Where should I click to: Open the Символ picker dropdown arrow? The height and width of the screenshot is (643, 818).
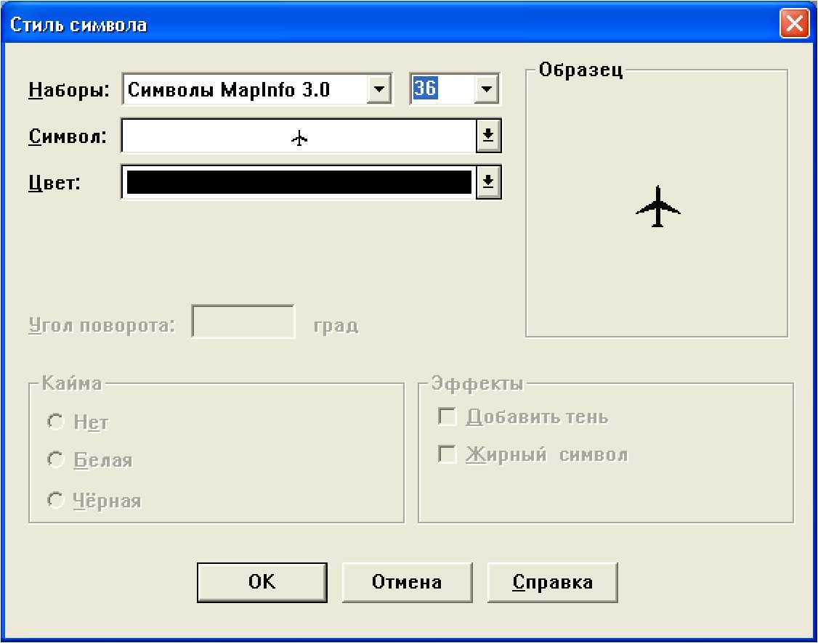point(489,136)
